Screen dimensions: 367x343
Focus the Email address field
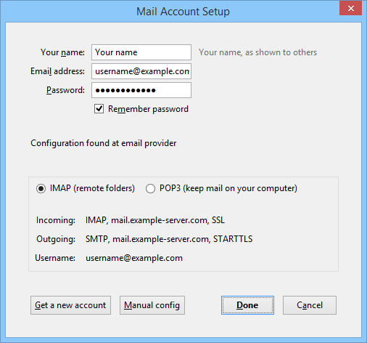pos(141,71)
